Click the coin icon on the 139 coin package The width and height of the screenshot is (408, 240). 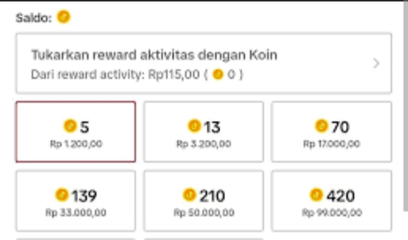point(62,195)
